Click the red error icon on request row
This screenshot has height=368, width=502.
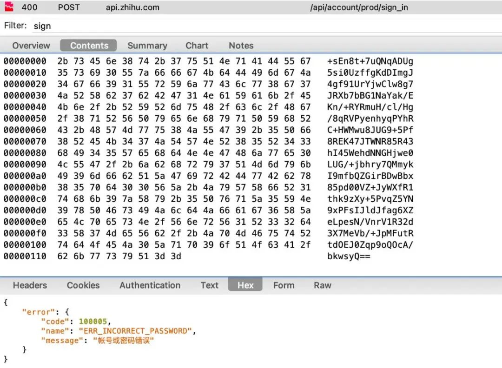(9, 7)
